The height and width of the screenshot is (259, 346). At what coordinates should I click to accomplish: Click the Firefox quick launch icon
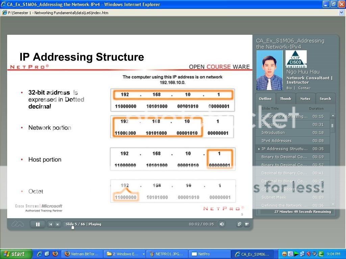pyautogui.click(x=55, y=254)
